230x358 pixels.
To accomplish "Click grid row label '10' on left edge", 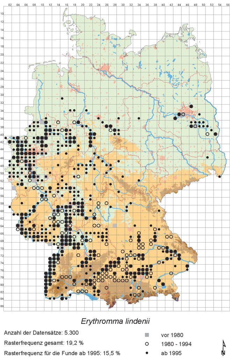I will 3,14.
